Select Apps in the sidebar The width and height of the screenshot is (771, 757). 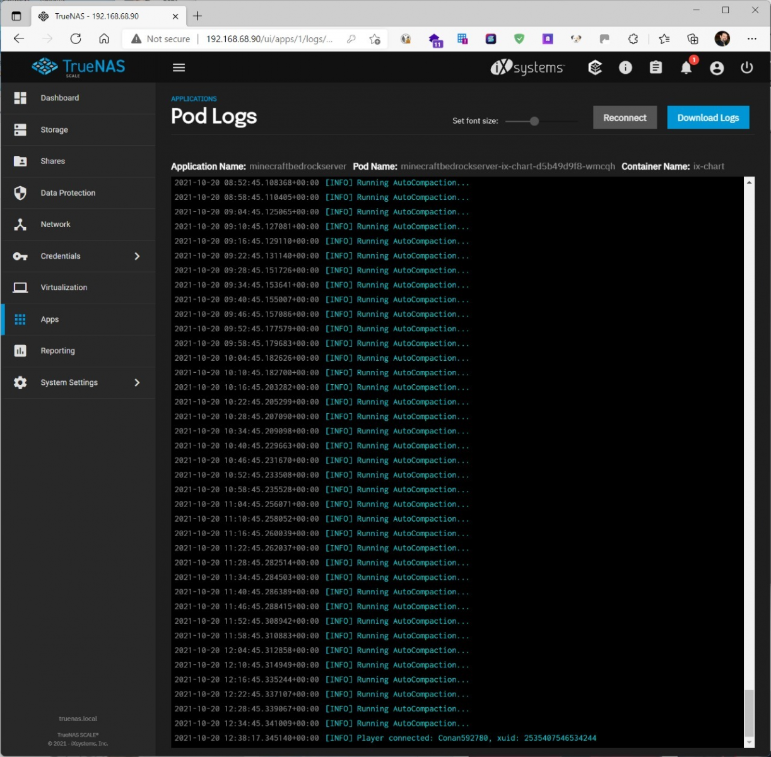point(78,319)
